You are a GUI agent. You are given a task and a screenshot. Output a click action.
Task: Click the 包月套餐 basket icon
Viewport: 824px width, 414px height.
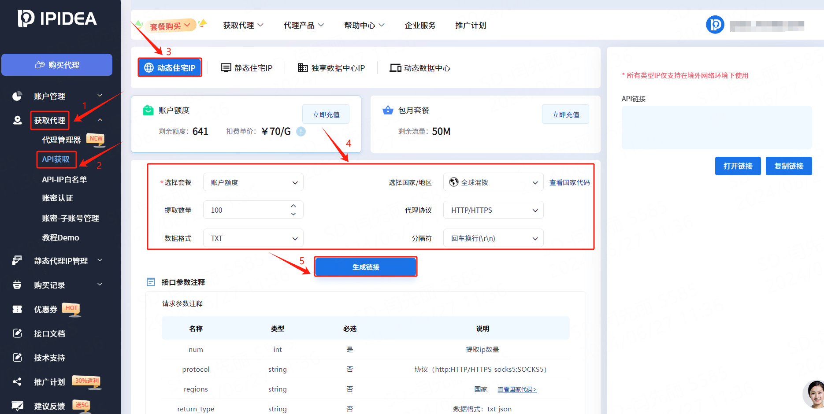point(388,110)
